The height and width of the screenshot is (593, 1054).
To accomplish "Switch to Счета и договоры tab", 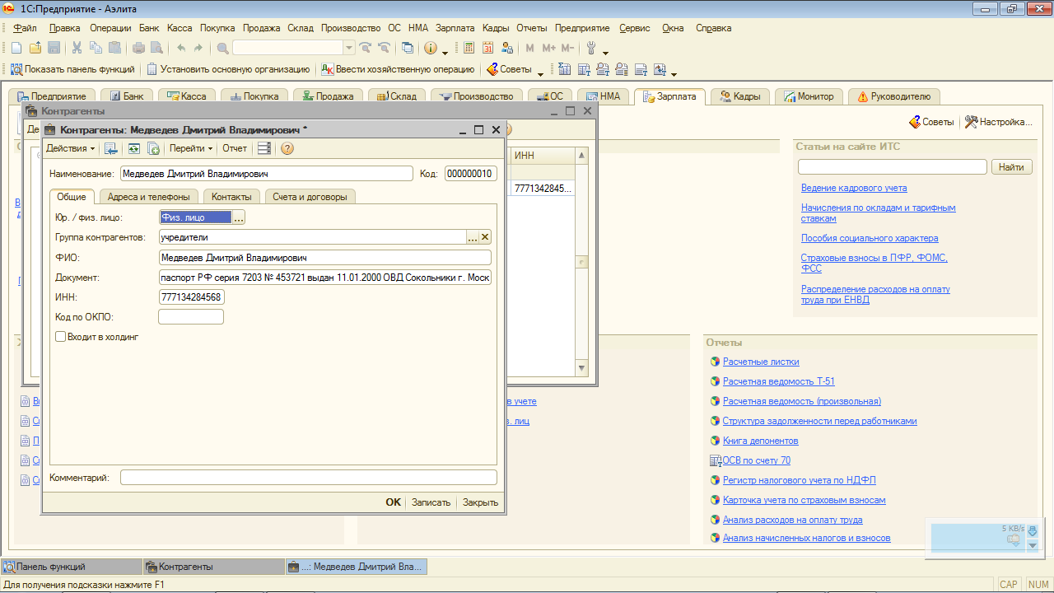I will 310,197.
